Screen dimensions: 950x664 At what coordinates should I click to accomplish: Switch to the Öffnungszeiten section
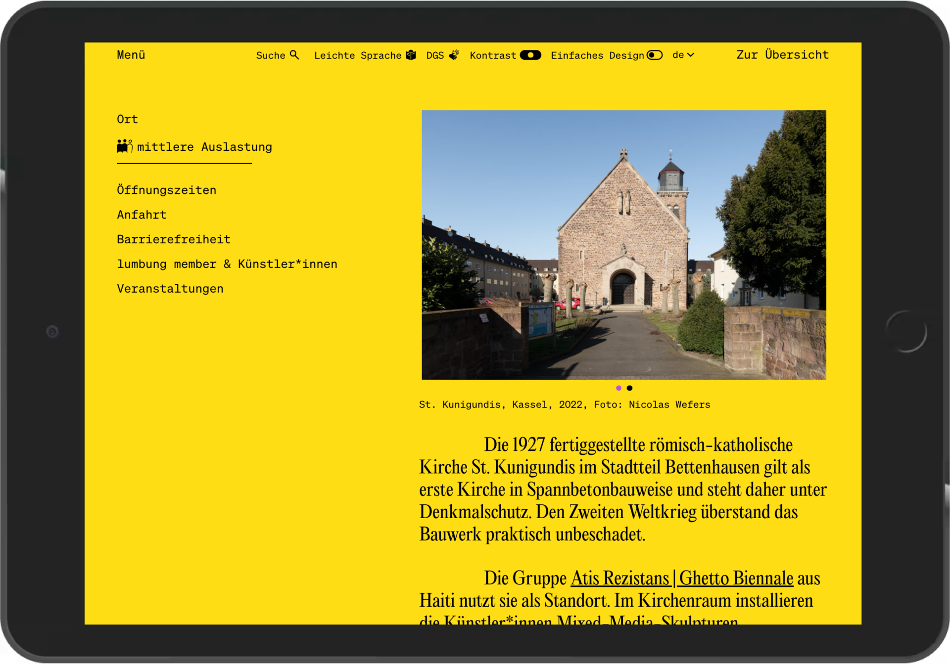click(166, 189)
